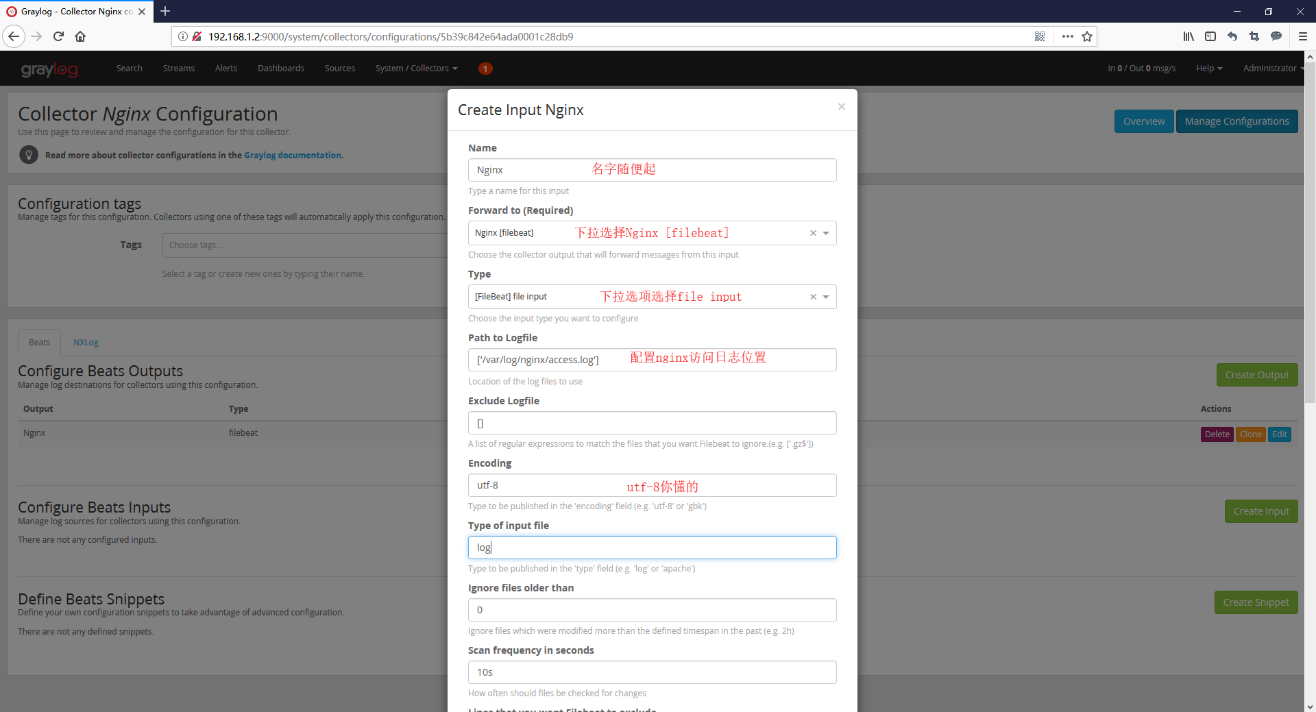This screenshot has width=1316, height=712.
Task: Click into the Name input field
Action: click(x=652, y=170)
